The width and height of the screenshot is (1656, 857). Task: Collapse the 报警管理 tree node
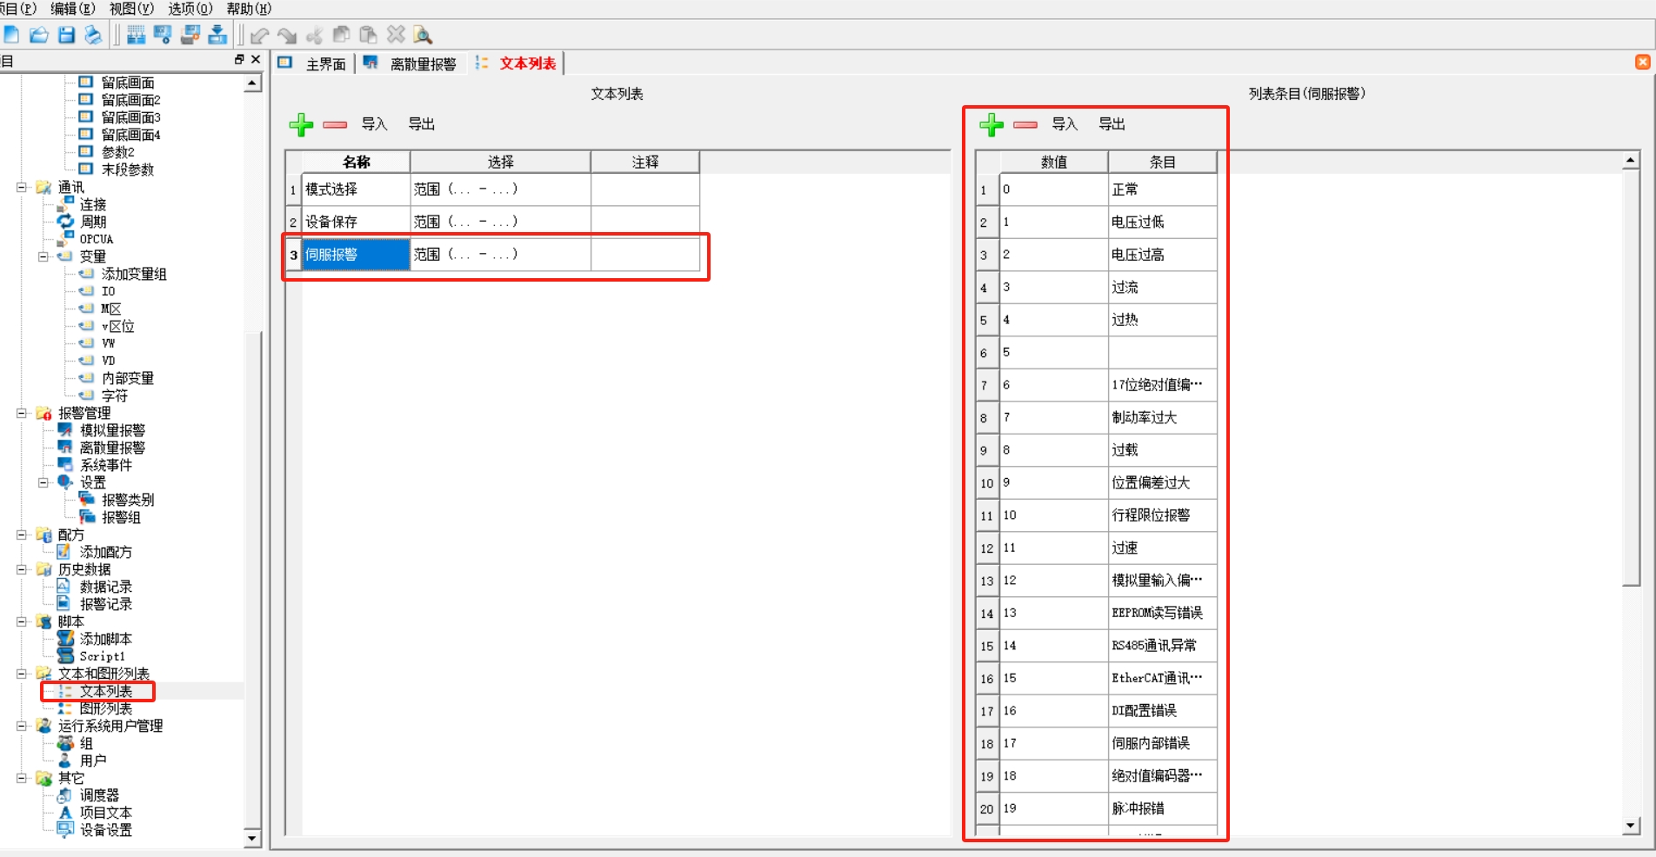pos(22,413)
